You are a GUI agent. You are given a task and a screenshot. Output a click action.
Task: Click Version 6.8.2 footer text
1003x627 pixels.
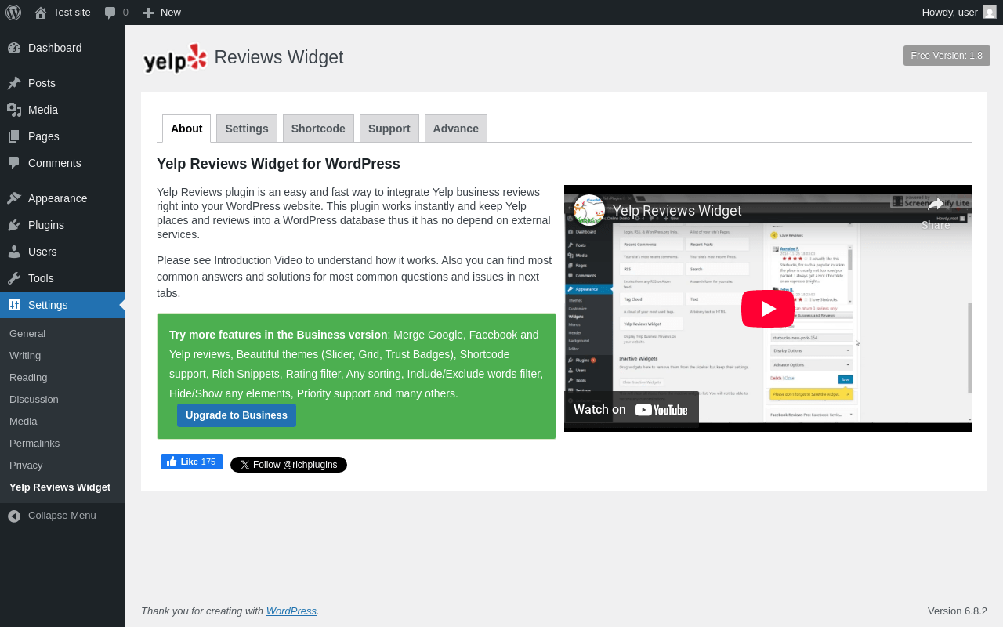point(958,611)
